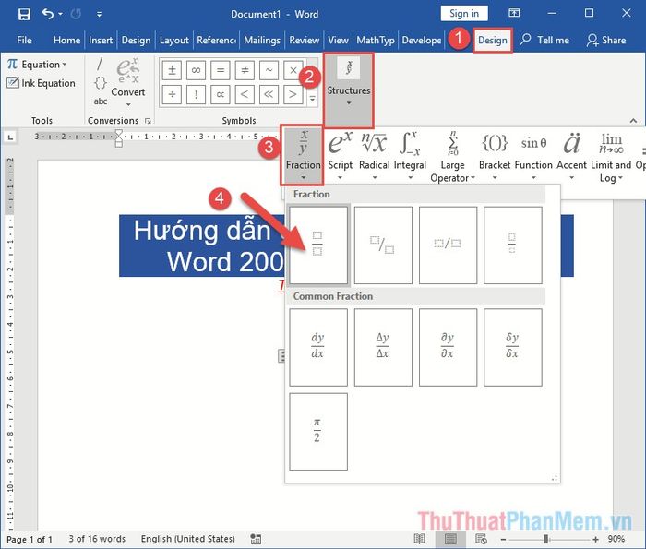The width and height of the screenshot is (646, 549).
Task: Click the not-equal symbol
Action: click(x=245, y=71)
